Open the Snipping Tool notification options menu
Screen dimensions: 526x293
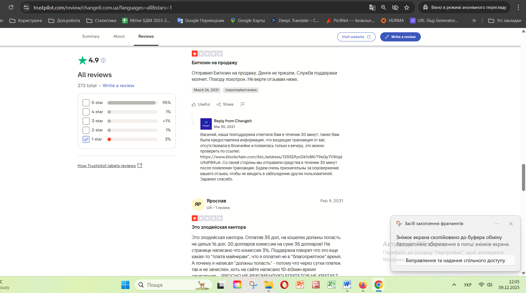(497, 224)
